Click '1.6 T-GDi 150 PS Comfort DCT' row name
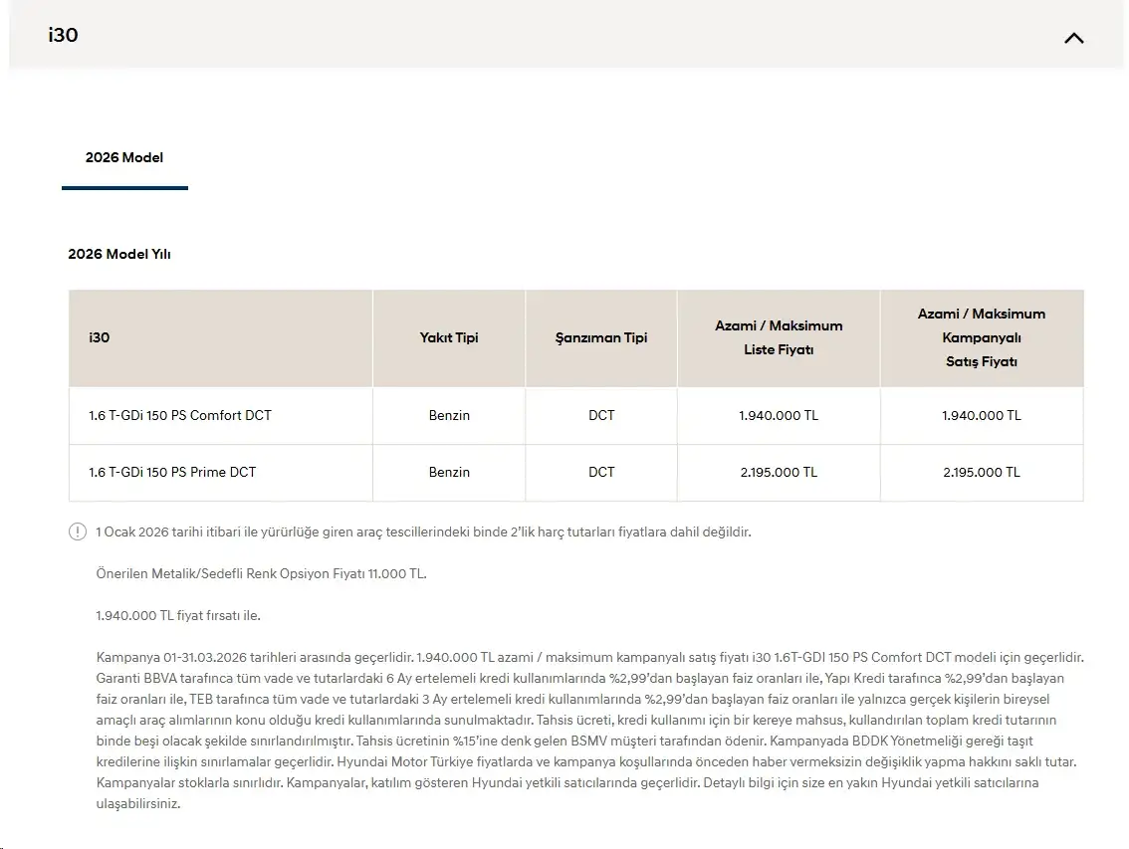Viewport: 1129px width, 849px height. [x=180, y=415]
